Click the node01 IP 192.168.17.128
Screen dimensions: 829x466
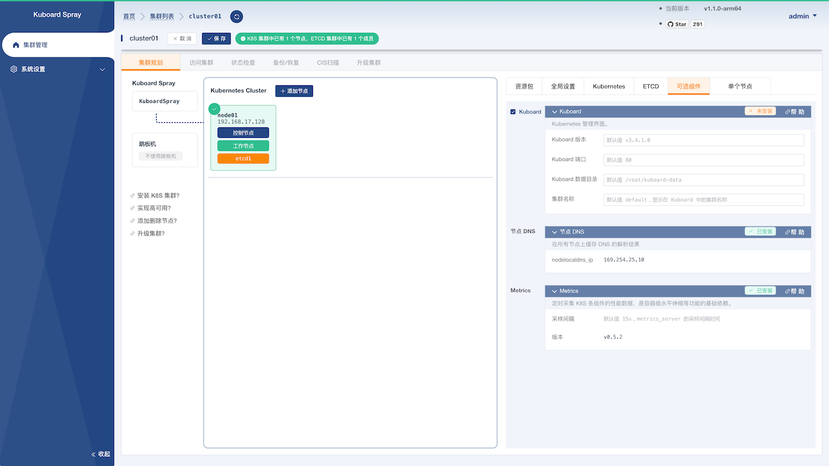click(241, 122)
